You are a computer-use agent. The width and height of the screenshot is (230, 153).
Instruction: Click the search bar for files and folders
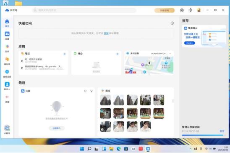pos(84,10)
